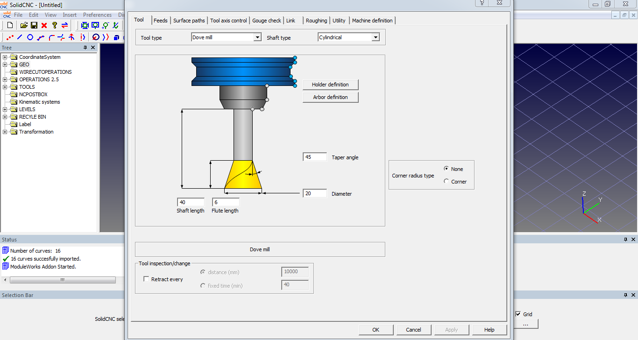Click the Taper angle input field
The image size is (638, 340).
point(314,157)
